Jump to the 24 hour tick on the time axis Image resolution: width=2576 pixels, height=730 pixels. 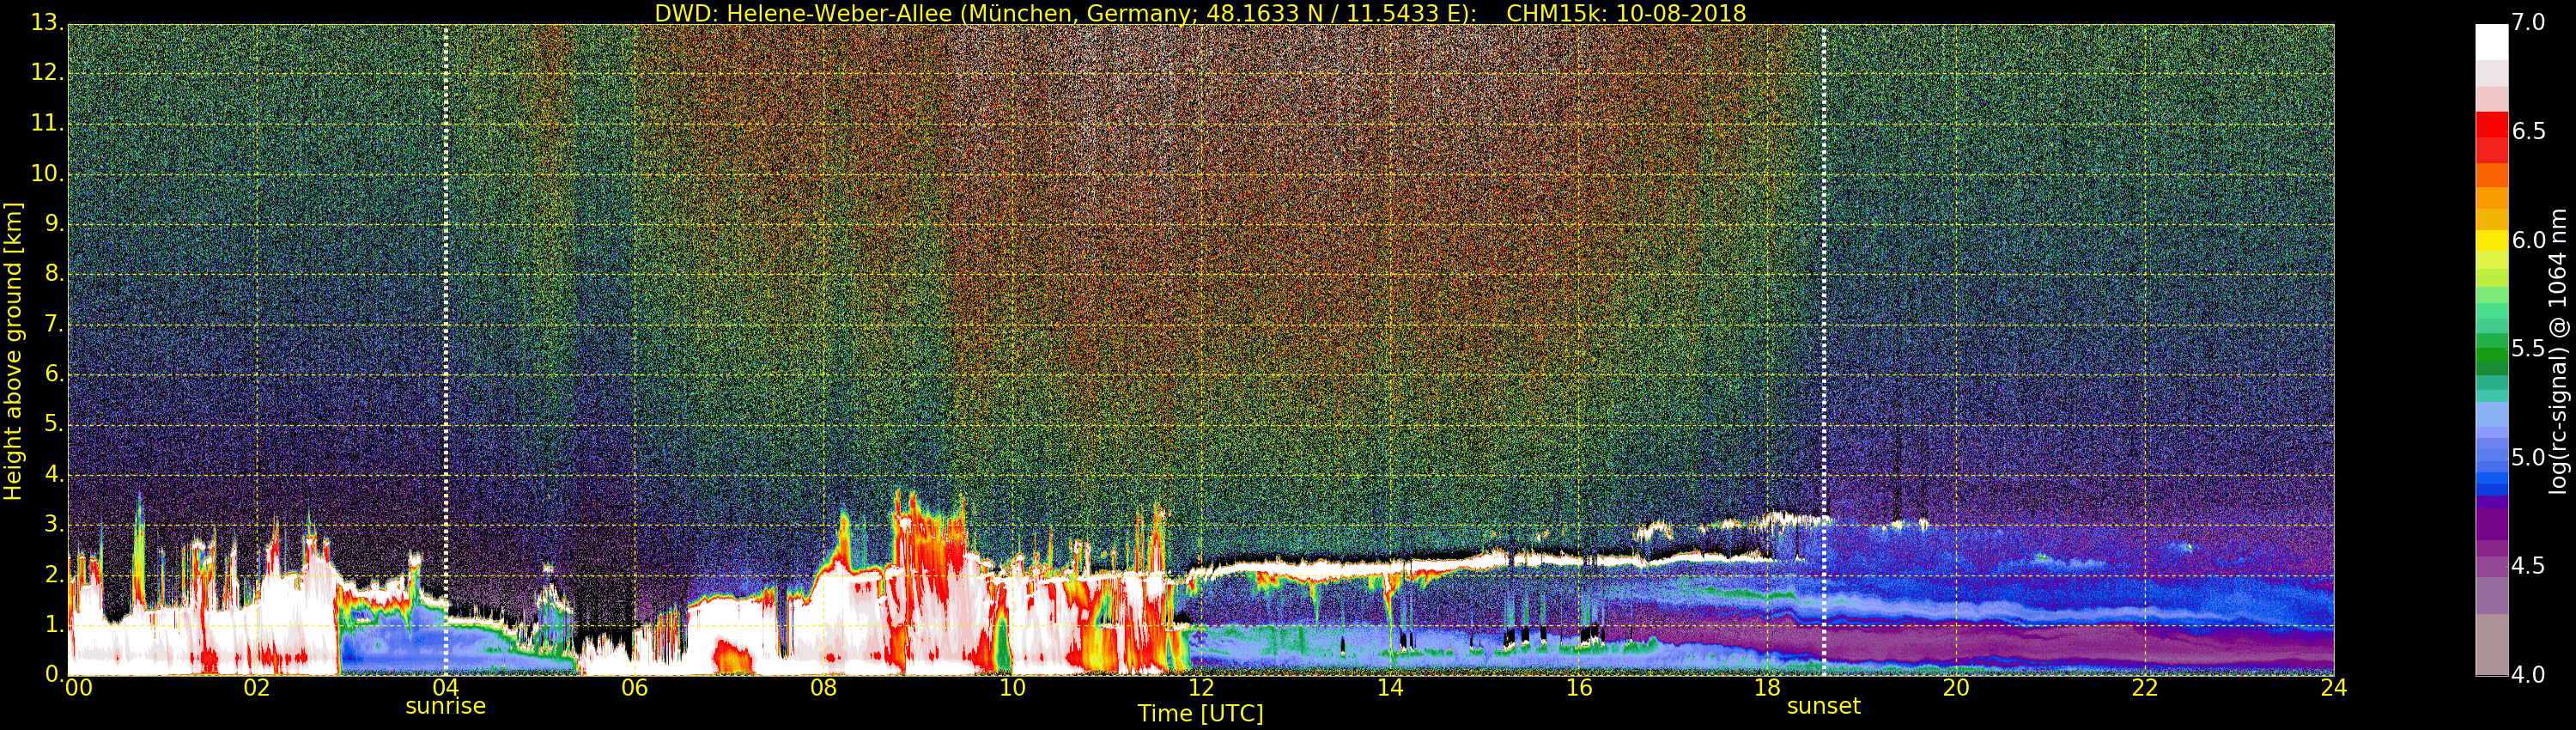point(2333,688)
